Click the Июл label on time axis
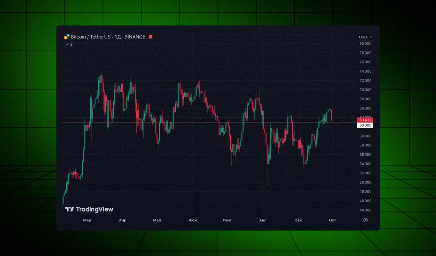Viewport: 436px width, 256px height. click(x=227, y=220)
